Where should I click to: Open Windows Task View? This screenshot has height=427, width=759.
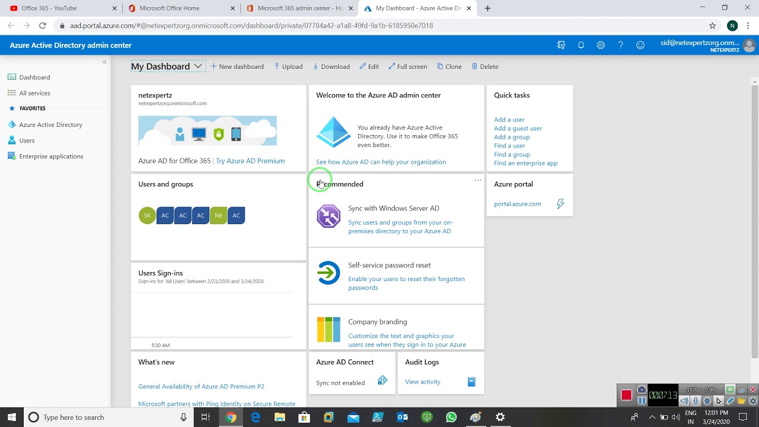pos(205,418)
